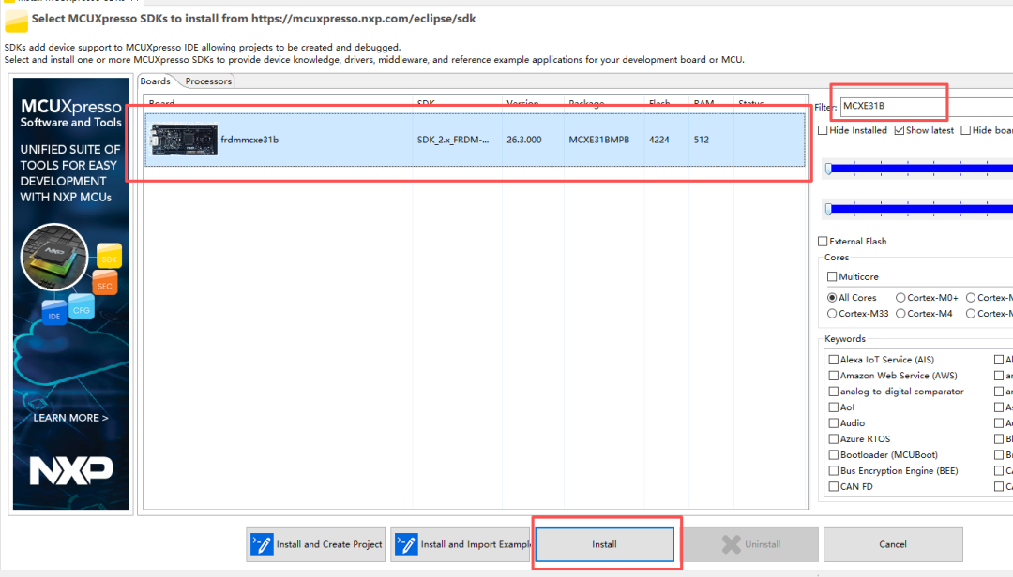The height and width of the screenshot is (577, 1013).
Task: Open the LEARN MORE link in NXP banner
Action: coord(70,418)
